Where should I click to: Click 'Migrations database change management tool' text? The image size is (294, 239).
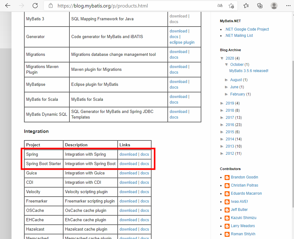tap(114, 55)
